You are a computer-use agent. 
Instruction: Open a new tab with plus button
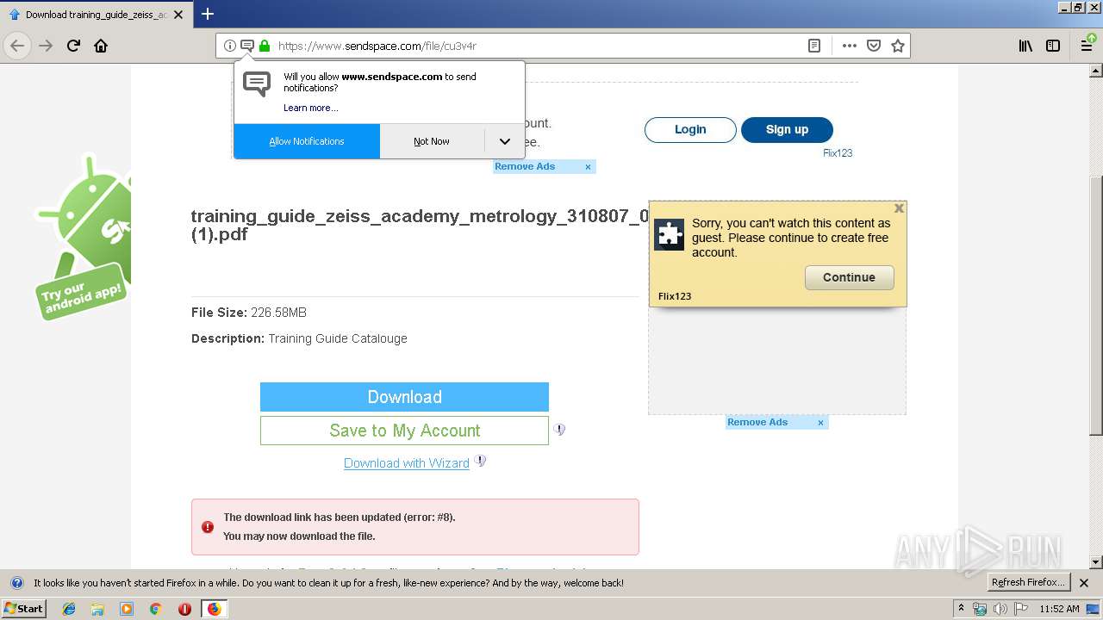click(x=208, y=14)
